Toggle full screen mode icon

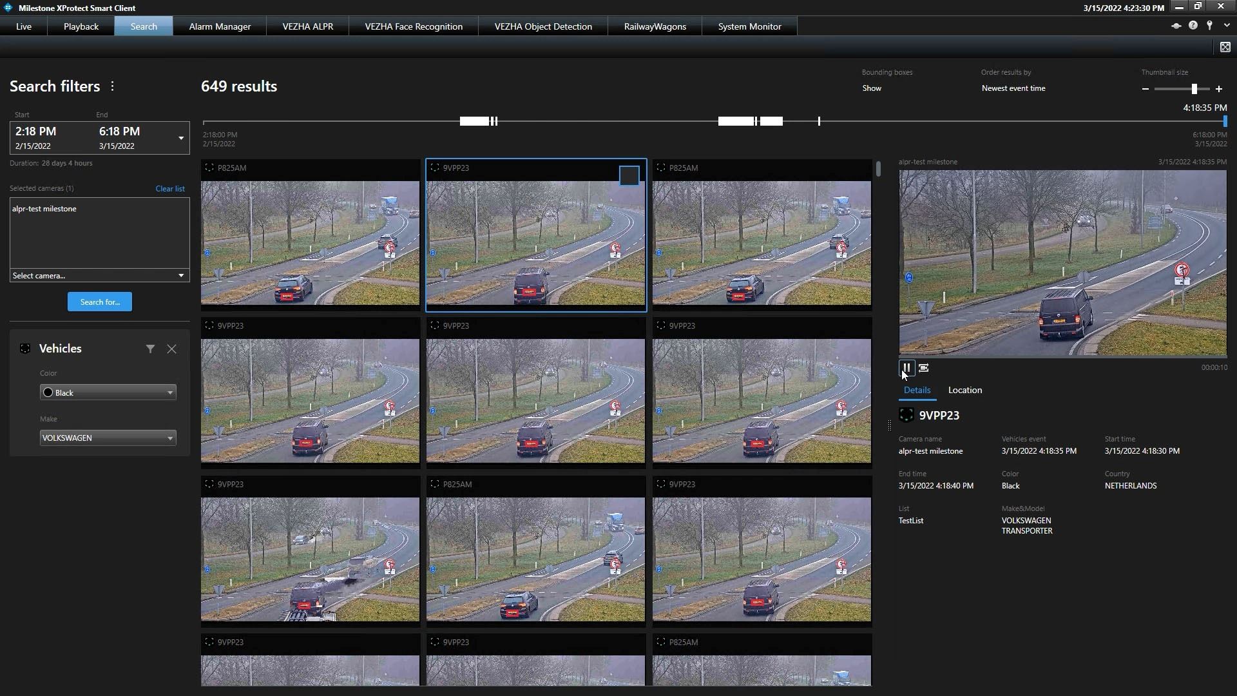[1225, 47]
